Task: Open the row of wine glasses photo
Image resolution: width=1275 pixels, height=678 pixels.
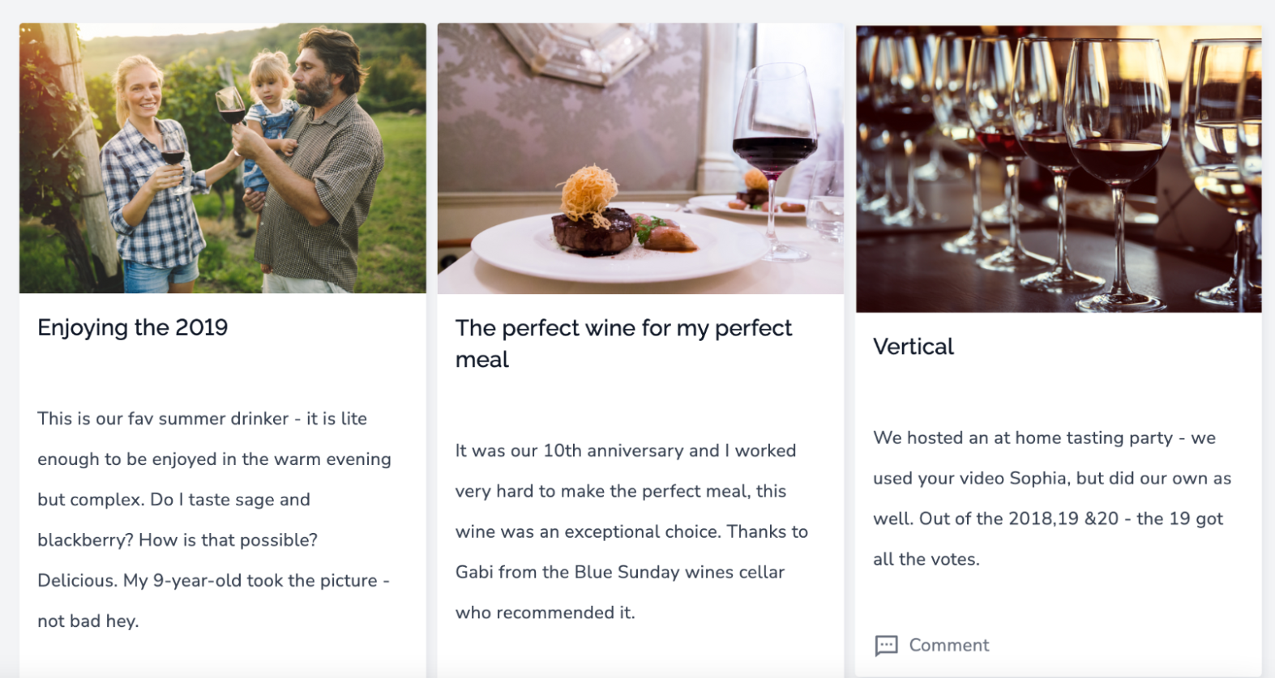Action: point(1059,168)
